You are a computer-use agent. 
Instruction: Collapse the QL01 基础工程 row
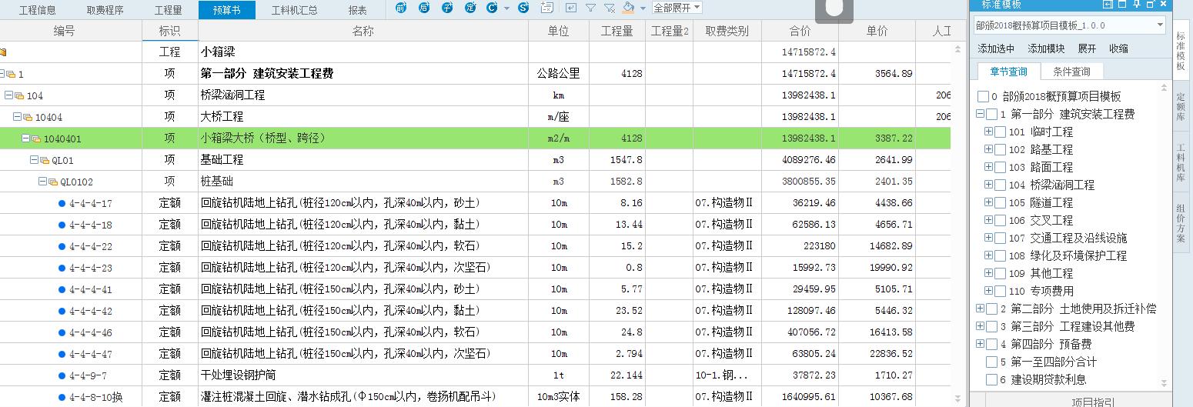(34, 160)
